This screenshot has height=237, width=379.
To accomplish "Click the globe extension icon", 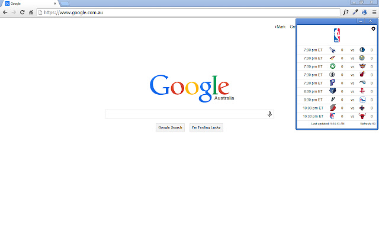I will 365,12.
